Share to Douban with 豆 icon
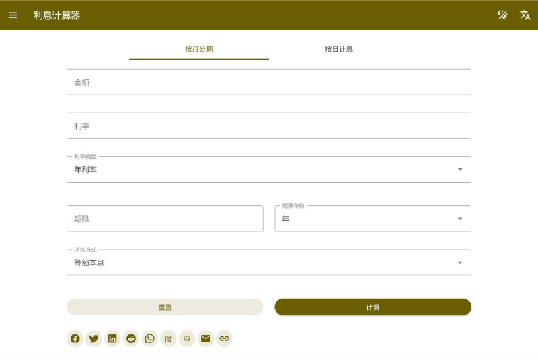Screen dimensions: 538x359 pos(187,338)
